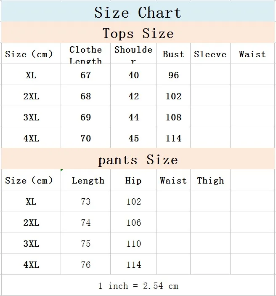This screenshot has width=276, height=296.
Task: Select the clothe length value 68
Action: pyautogui.click(x=86, y=96)
